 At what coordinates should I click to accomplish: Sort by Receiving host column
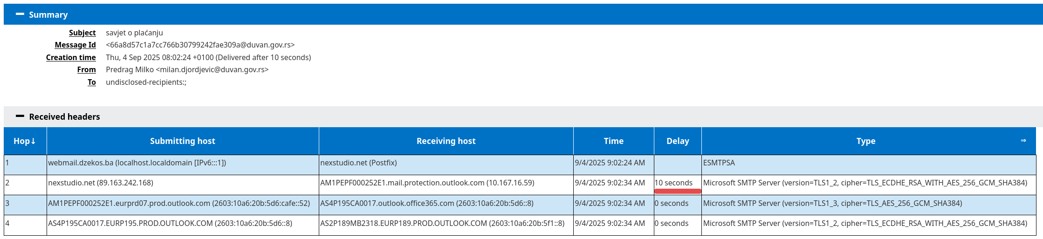click(446, 141)
